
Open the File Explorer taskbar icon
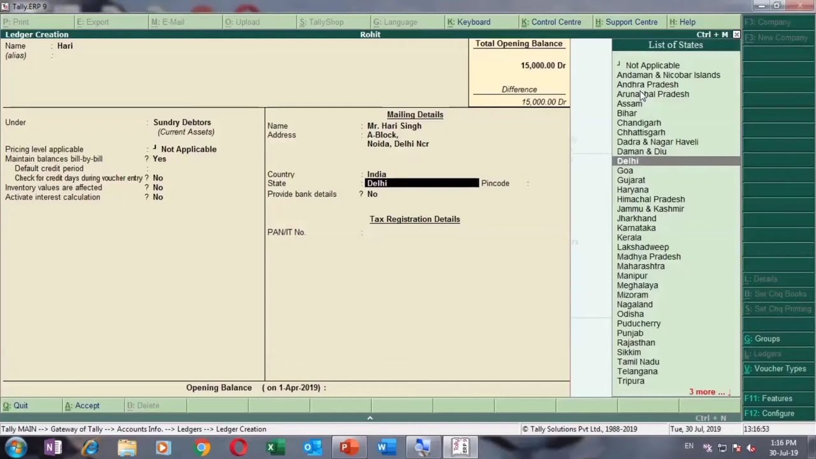click(127, 448)
